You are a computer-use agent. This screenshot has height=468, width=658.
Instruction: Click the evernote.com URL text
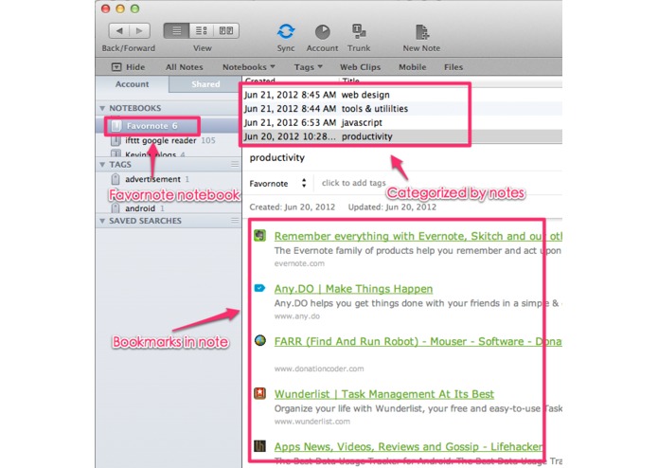point(299,263)
